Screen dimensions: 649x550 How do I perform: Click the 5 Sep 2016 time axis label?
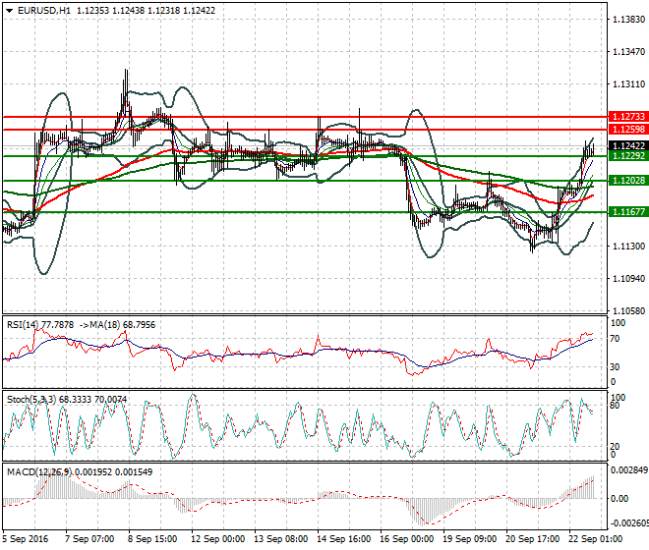click(x=26, y=539)
